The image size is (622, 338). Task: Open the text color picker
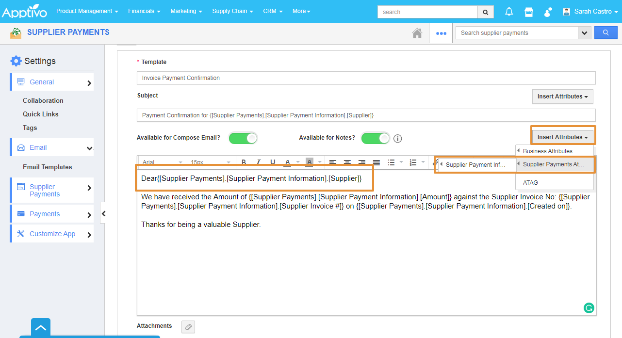pyautogui.click(x=287, y=162)
